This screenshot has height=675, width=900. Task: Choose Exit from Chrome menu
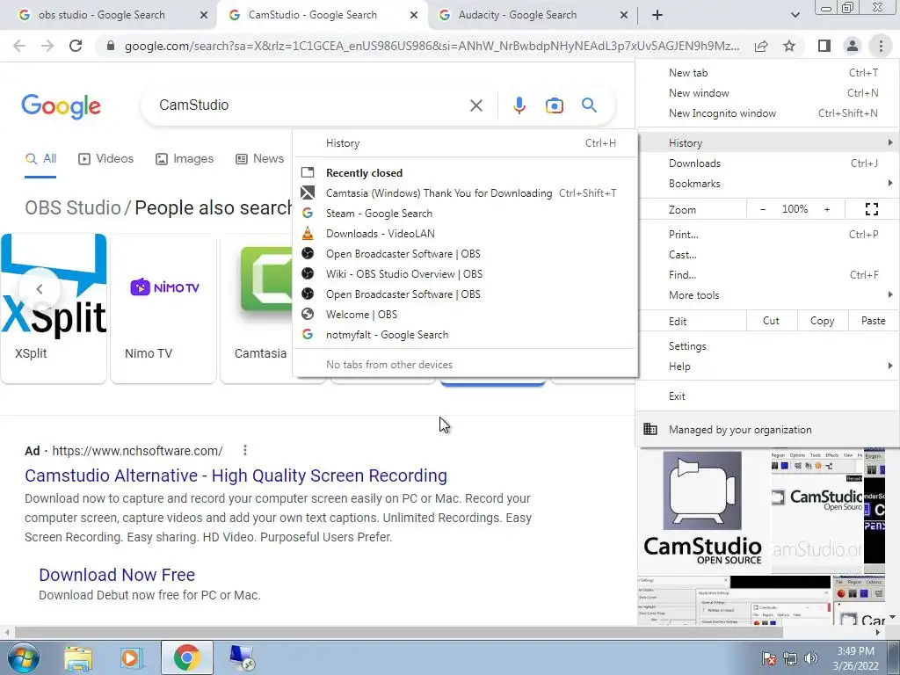click(766, 396)
